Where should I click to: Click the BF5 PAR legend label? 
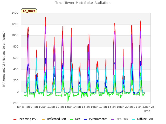[122, 119]
